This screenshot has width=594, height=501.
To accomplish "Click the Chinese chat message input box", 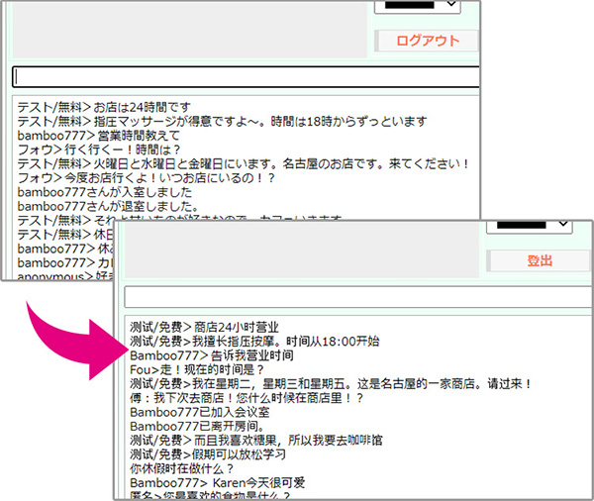I will click(356, 297).
